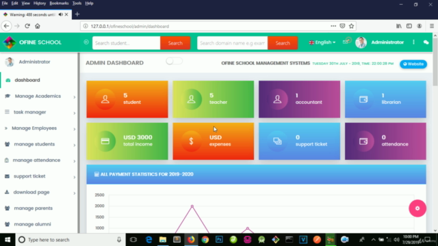This screenshot has height=246, width=438.
Task: Open the Firefox hamburger menu
Action: click(x=432, y=26)
